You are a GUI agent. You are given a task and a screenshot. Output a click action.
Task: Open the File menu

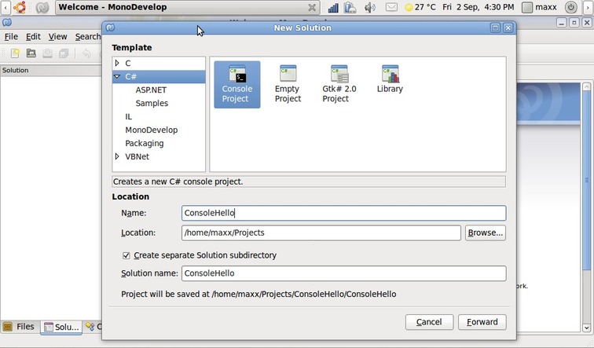tap(11, 37)
